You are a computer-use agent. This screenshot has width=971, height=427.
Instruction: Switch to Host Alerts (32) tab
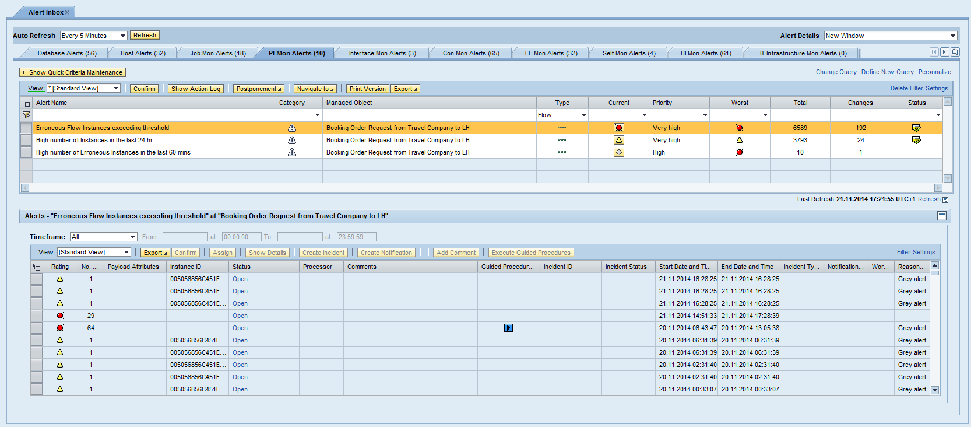(x=143, y=53)
